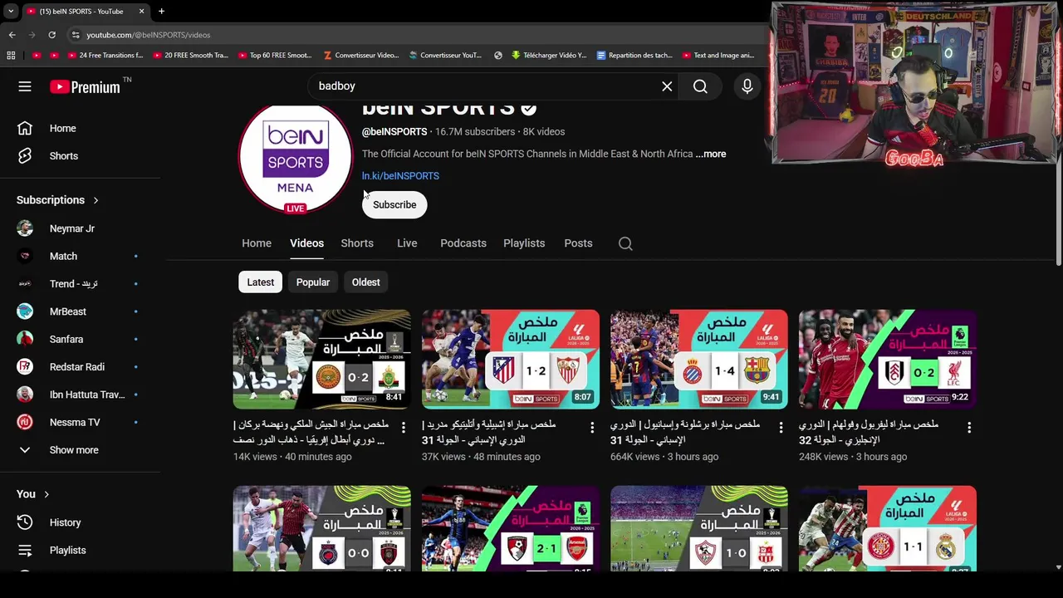Open the Podcasts tab
The image size is (1063, 598).
click(463, 243)
